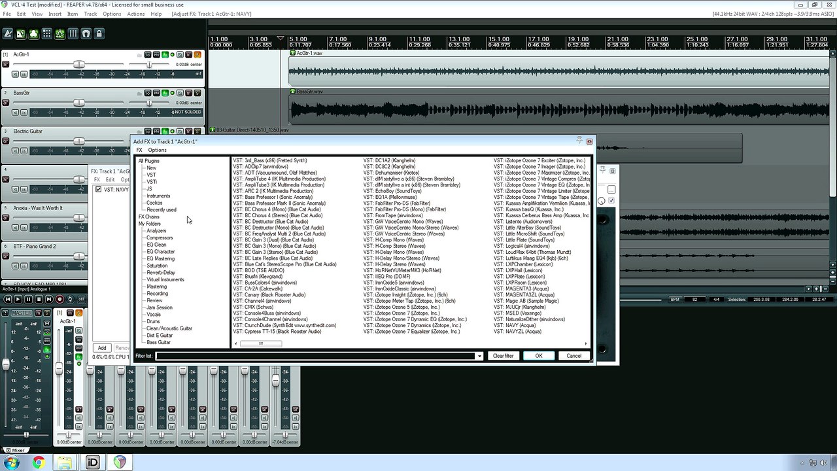Open the Filter list dropdown arrow
The width and height of the screenshot is (837, 471).
[479, 356]
